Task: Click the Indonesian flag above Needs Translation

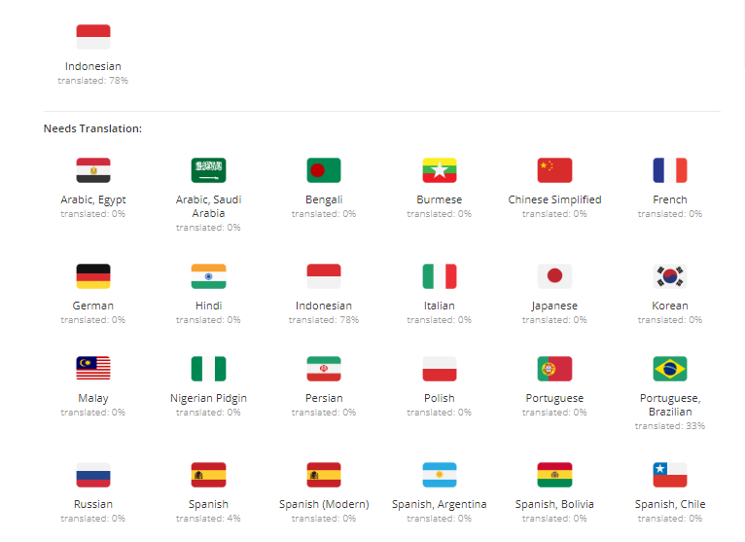Action: point(93,37)
